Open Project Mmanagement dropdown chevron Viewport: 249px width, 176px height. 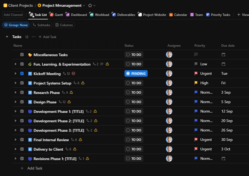84,6
